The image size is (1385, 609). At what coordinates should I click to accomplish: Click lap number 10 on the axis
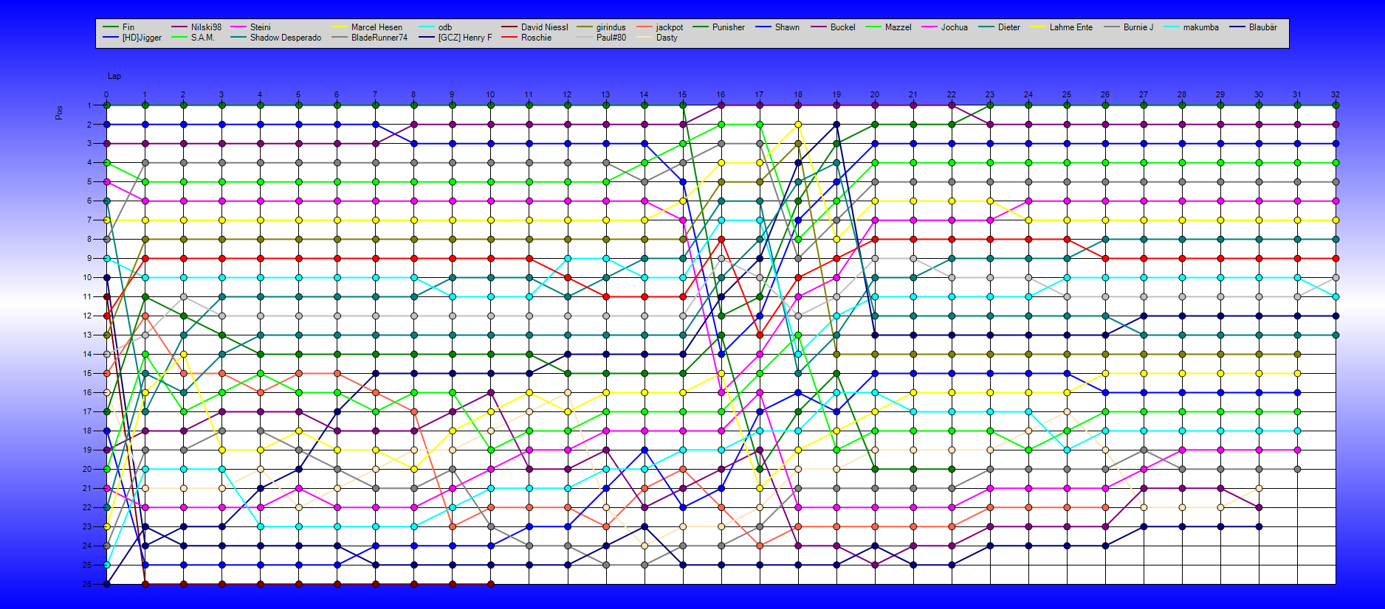pyautogui.click(x=490, y=94)
